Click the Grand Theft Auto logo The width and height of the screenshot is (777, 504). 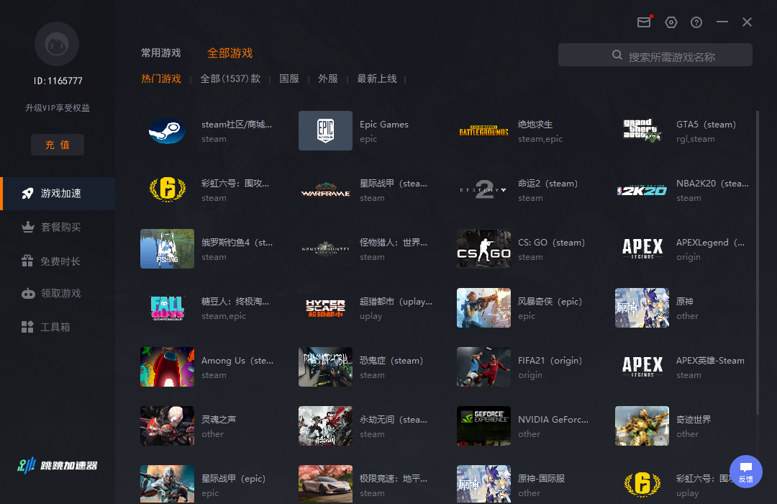(x=642, y=130)
